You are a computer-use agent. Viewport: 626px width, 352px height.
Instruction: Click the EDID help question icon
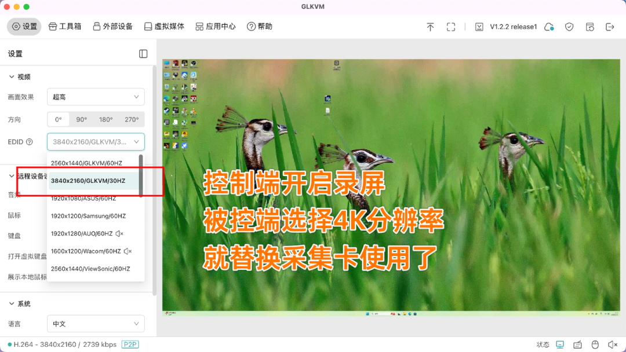[30, 142]
